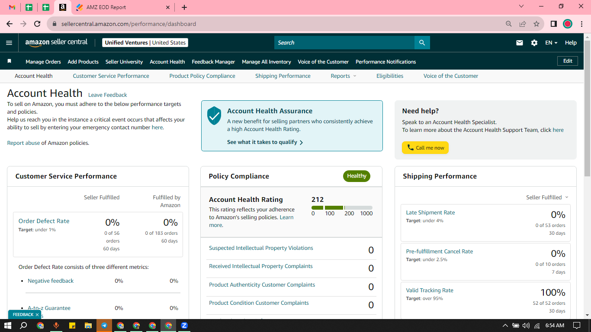The height and width of the screenshot is (332, 591).
Task: Open Feedback Manager in the top menu
Action: tap(213, 62)
